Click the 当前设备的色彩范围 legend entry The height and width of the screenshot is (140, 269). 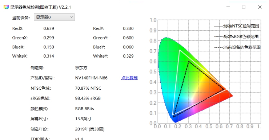pyautogui.click(x=237, y=47)
